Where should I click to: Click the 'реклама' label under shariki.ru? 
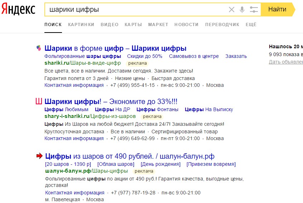138,63
